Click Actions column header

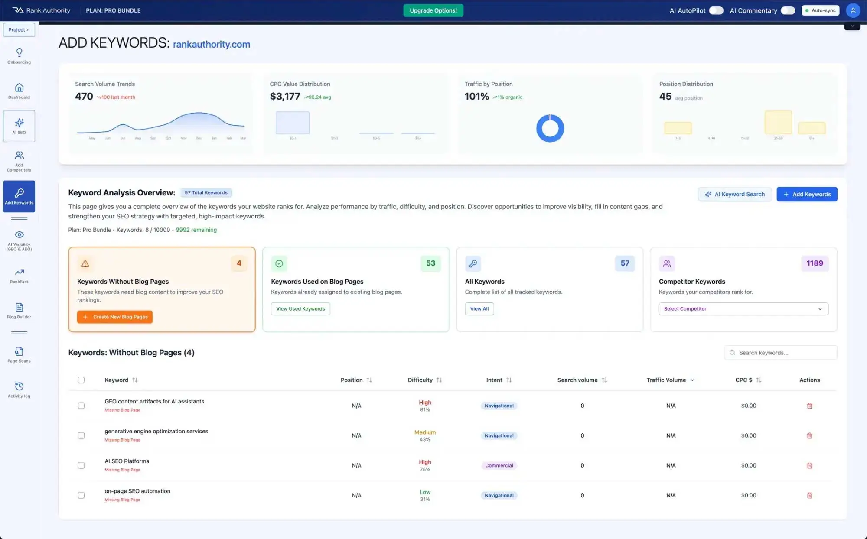tap(809, 380)
